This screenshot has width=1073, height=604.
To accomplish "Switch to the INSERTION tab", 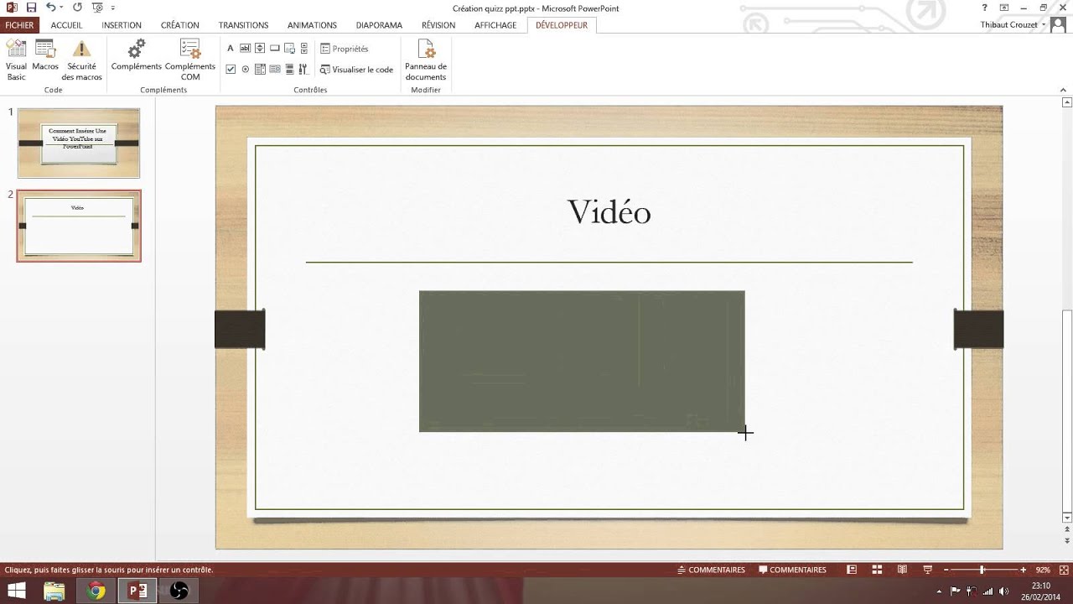I will point(122,25).
